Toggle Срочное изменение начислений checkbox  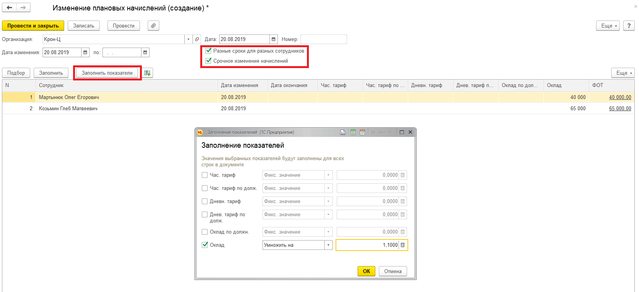click(x=209, y=61)
